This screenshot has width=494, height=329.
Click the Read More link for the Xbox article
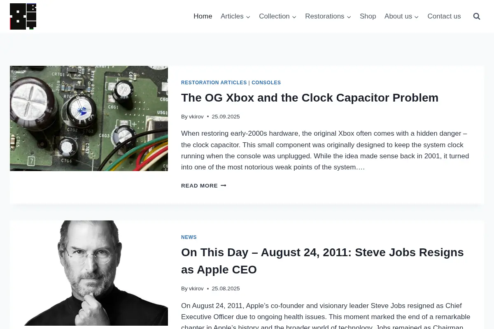[x=204, y=185]
